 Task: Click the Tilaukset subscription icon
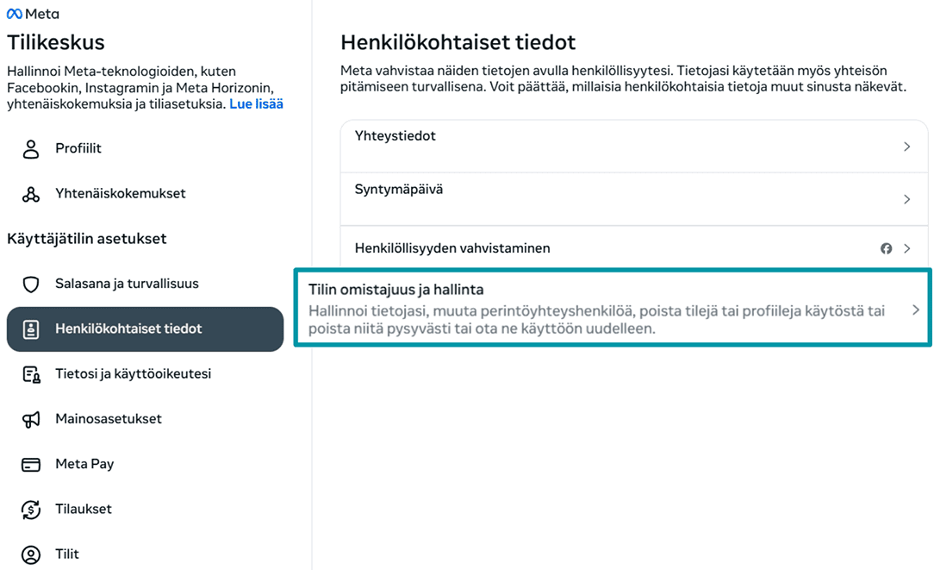coord(31,510)
